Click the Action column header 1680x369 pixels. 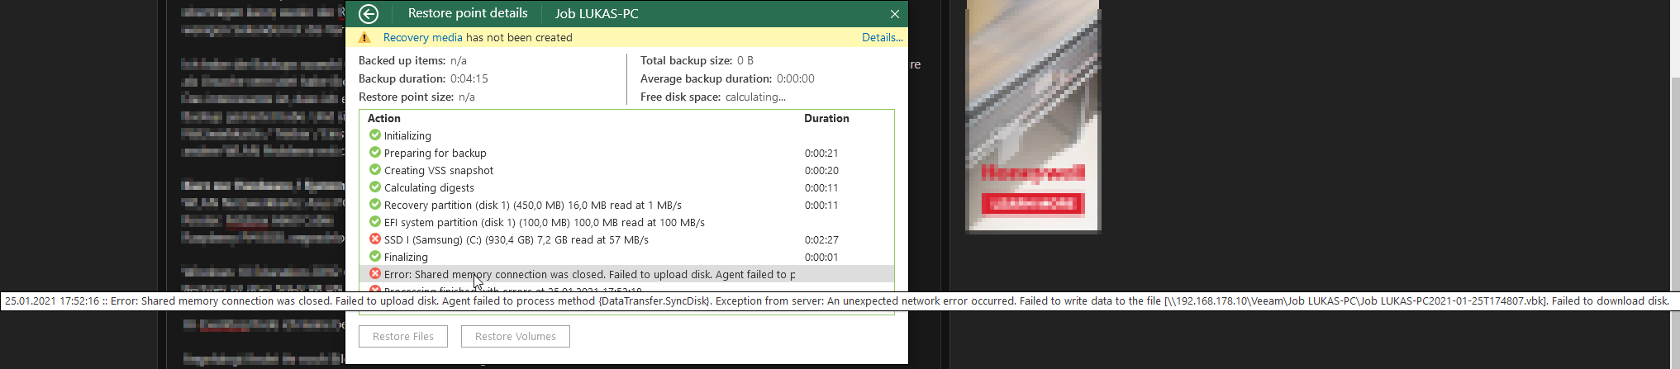pos(384,118)
